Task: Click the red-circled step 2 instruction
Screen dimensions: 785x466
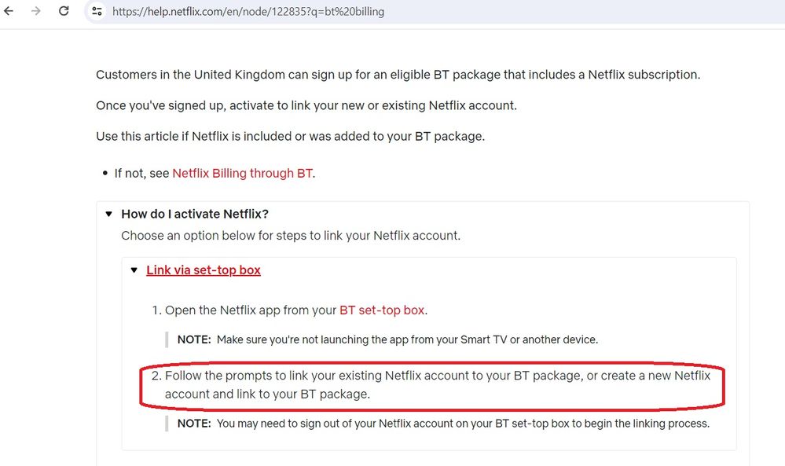Action: click(x=431, y=384)
